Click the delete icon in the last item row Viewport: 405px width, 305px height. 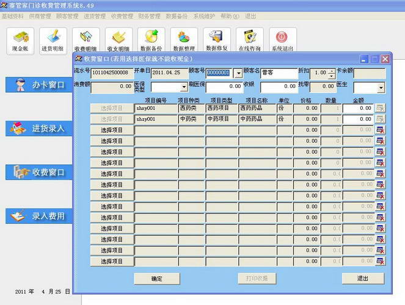(x=380, y=261)
